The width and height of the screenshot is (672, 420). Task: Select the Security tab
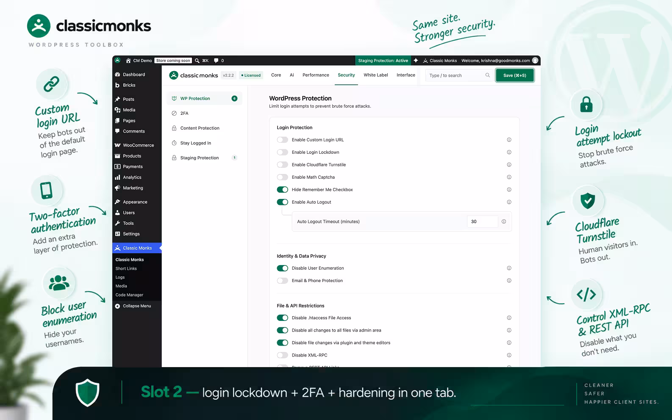(346, 75)
